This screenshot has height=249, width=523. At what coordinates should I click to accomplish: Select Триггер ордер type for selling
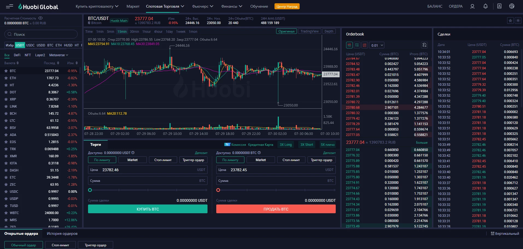pyautogui.click(x=322, y=160)
